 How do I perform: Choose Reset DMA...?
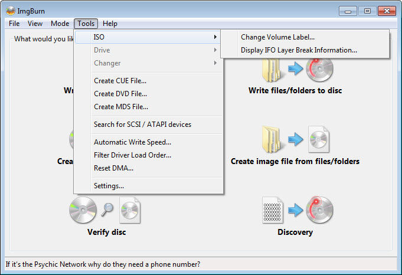tap(148, 168)
